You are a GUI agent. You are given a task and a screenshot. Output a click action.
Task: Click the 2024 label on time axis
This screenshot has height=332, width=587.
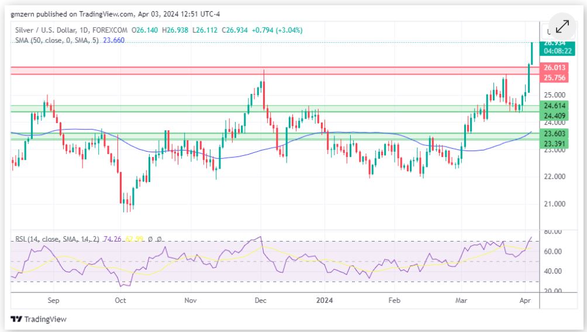(x=323, y=301)
